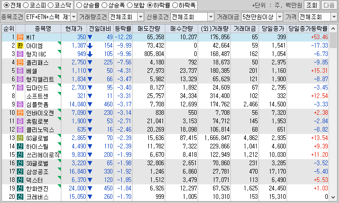The image size is (339, 203).
Task: Click the down triangle icon in MIT row
Action: [x=90, y=37]
